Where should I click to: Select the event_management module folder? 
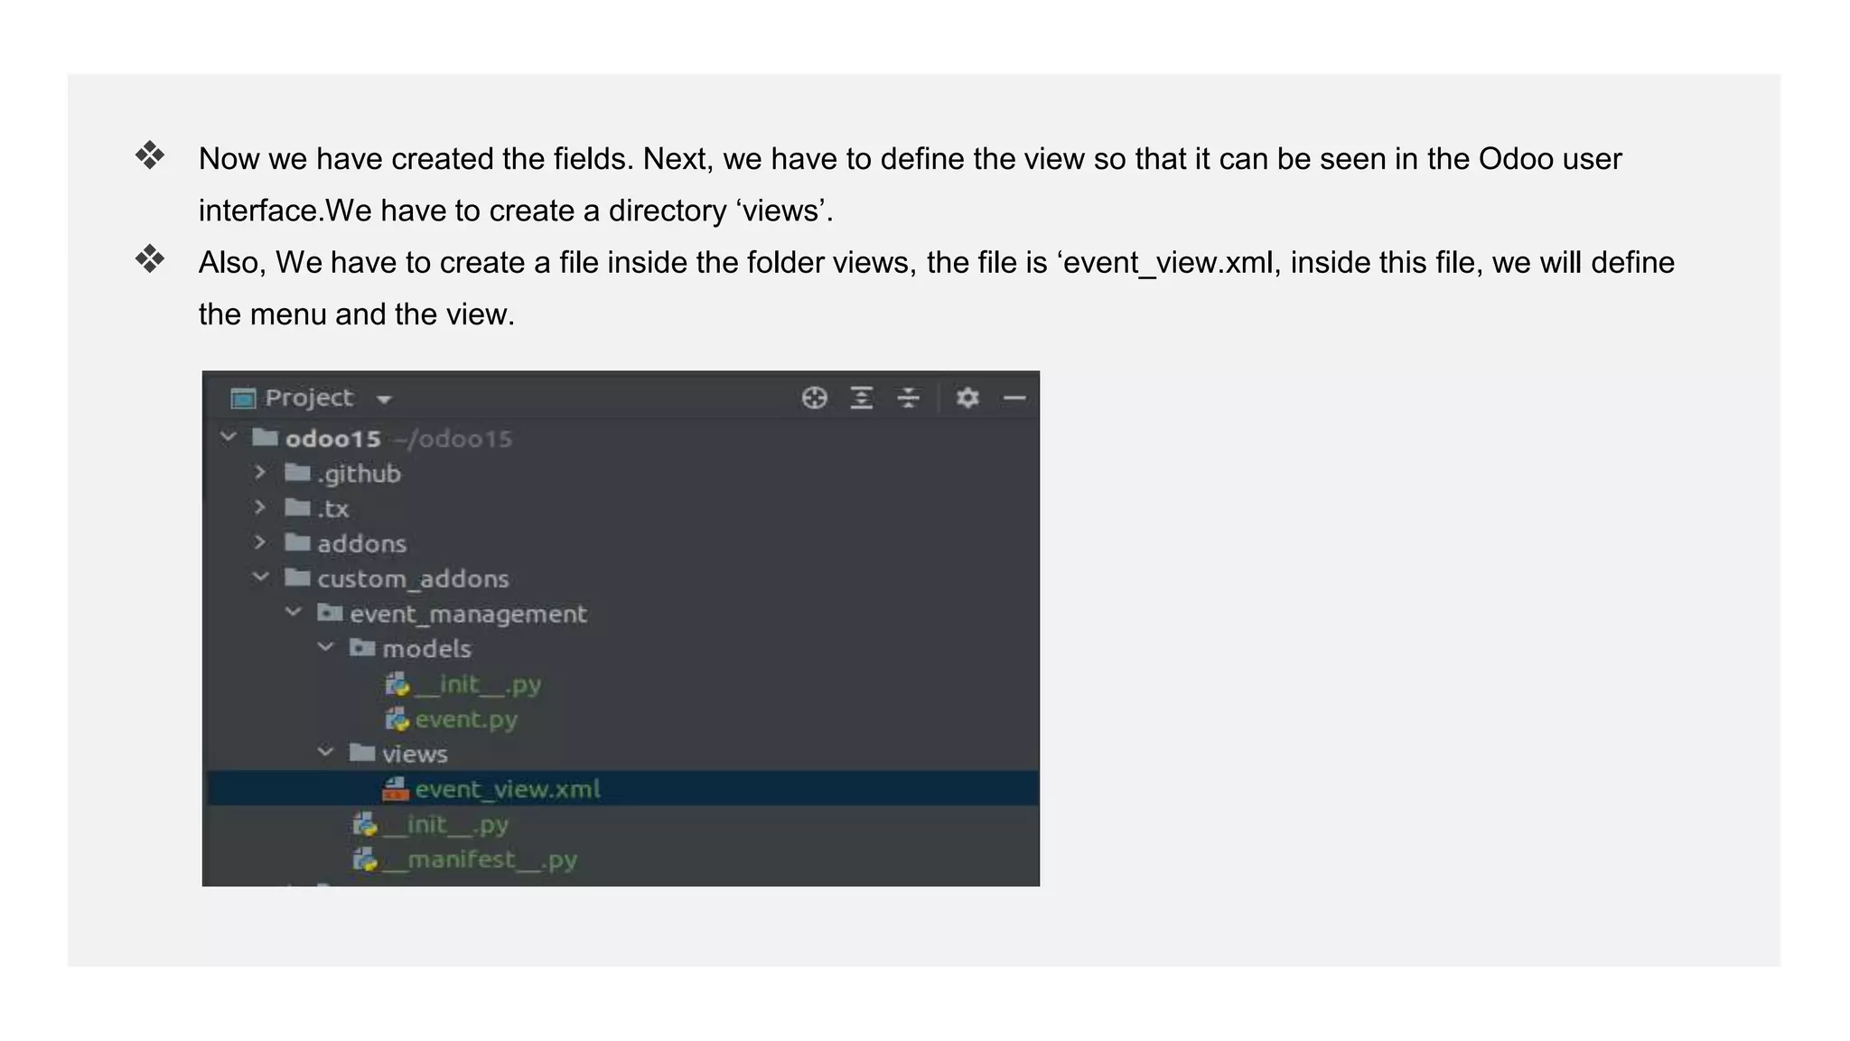click(x=467, y=614)
